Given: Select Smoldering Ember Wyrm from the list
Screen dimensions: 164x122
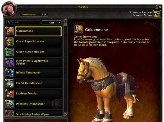Looking at the screenshot, I should pyautogui.click(x=38, y=113).
